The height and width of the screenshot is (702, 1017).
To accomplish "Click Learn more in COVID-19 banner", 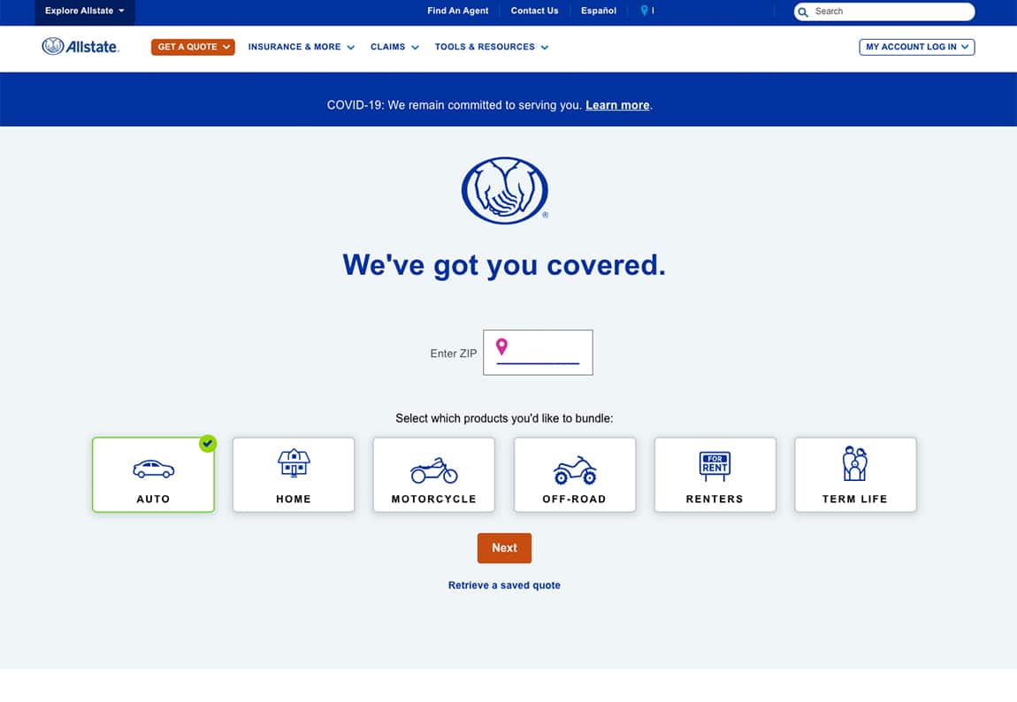I will (x=617, y=105).
